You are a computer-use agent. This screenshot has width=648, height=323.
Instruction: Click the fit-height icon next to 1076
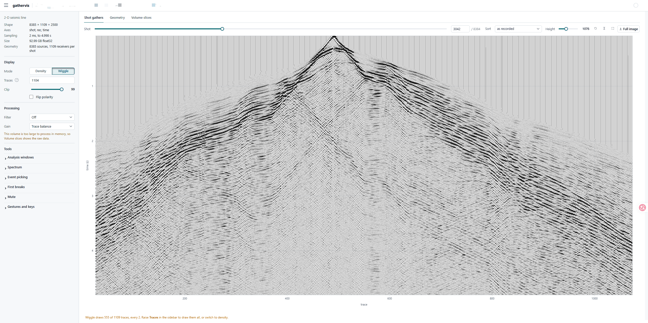coord(604,29)
